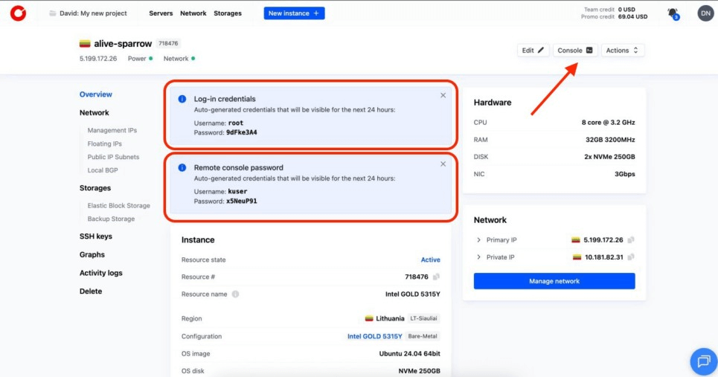Dismiss the Log-in credentials notice
718x377 pixels.
tap(443, 95)
